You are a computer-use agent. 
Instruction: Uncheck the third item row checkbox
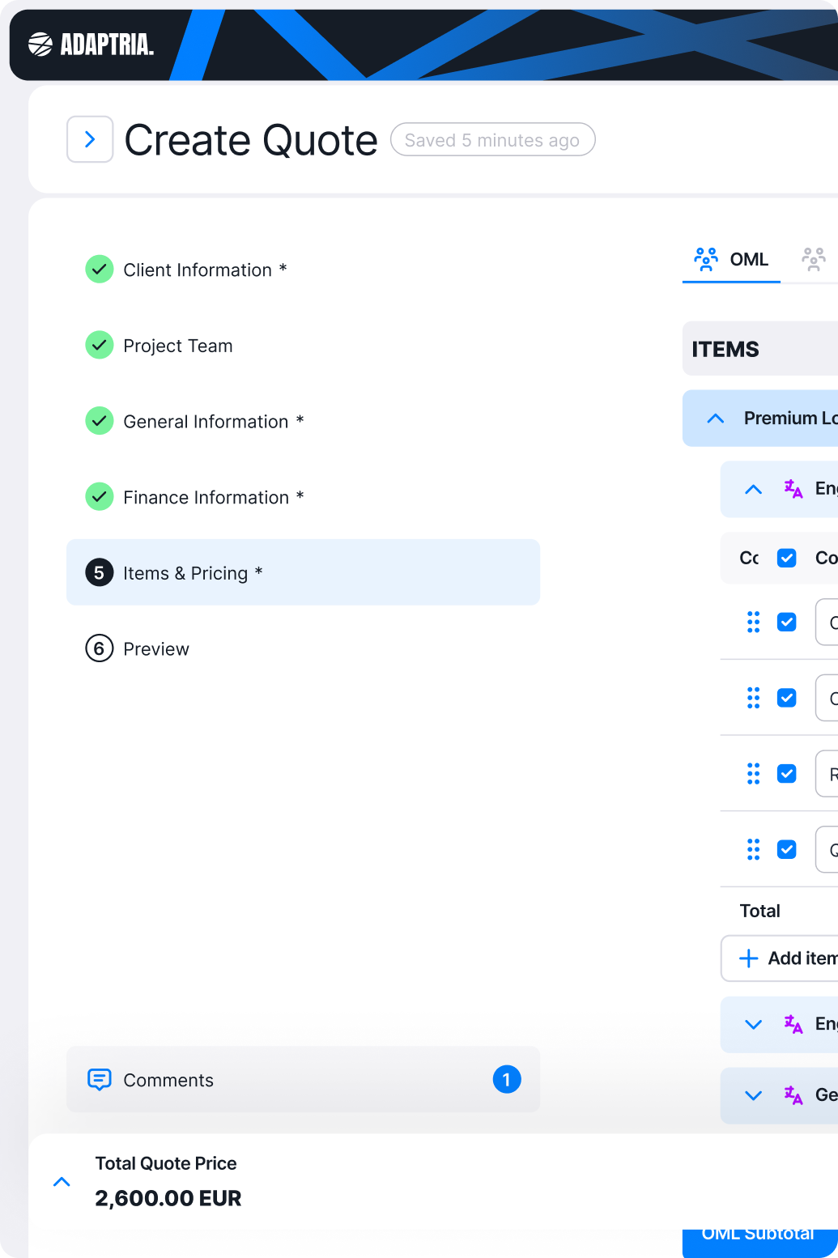pyautogui.click(x=786, y=774)
